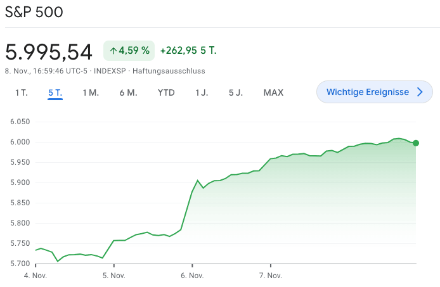This screenshot has height=287, width=440.
Task: Click the 5. Nov. date label on the axis
Action: (x=113, y=276)
